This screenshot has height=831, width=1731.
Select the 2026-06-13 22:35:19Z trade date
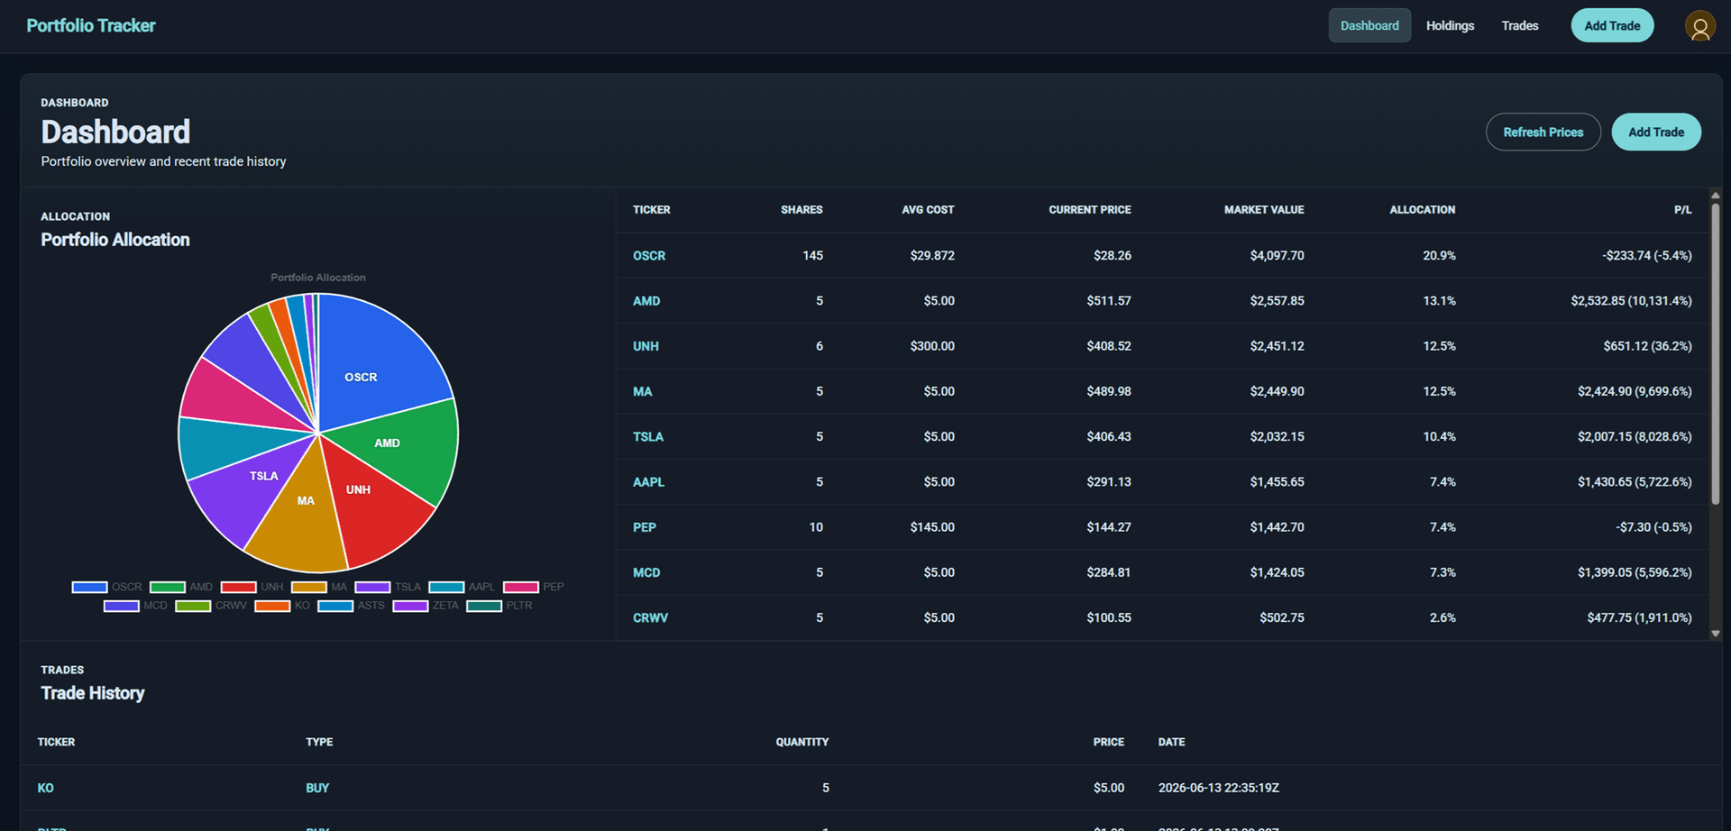pyautogui.click(x=1218, y=788)
